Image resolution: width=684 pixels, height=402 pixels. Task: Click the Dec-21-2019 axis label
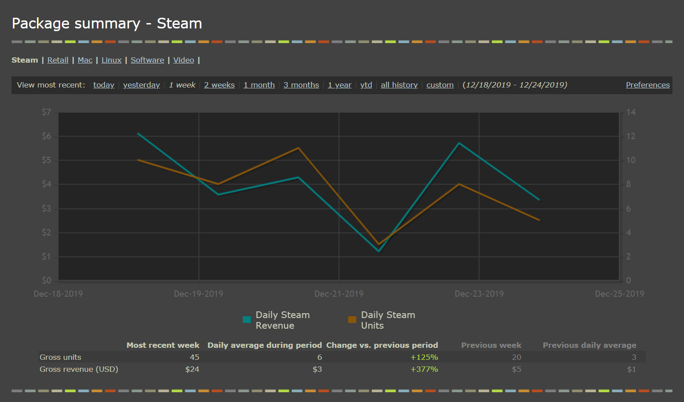tap(339, 294)
